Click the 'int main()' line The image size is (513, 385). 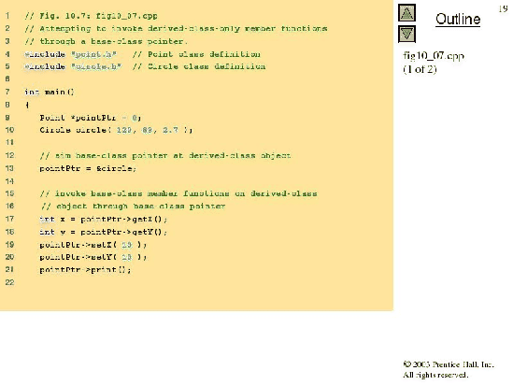point(50,92)
